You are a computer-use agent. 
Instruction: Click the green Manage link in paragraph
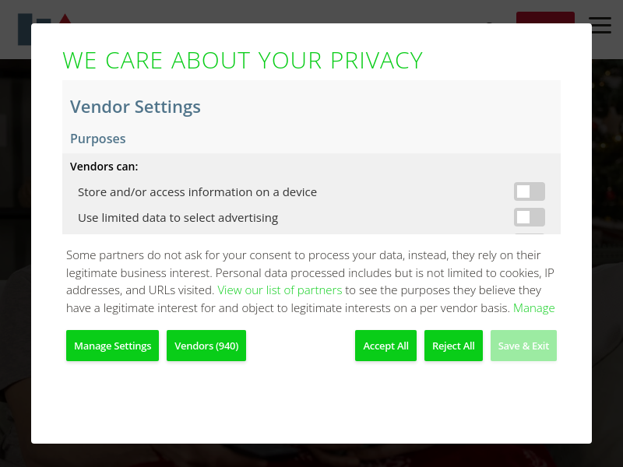click(533, 308)
